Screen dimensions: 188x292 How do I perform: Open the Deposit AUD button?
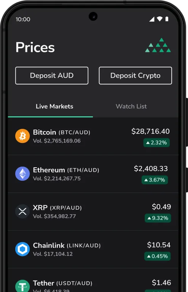point(52,75)
